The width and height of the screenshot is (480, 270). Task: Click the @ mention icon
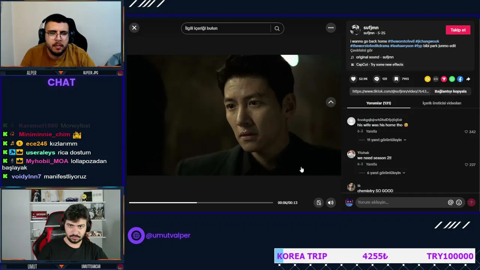pos(451,202)
